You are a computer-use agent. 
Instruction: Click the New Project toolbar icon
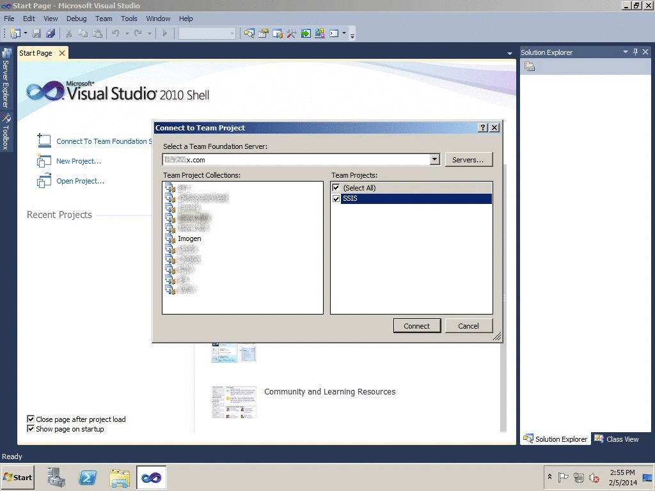[15, 33]
